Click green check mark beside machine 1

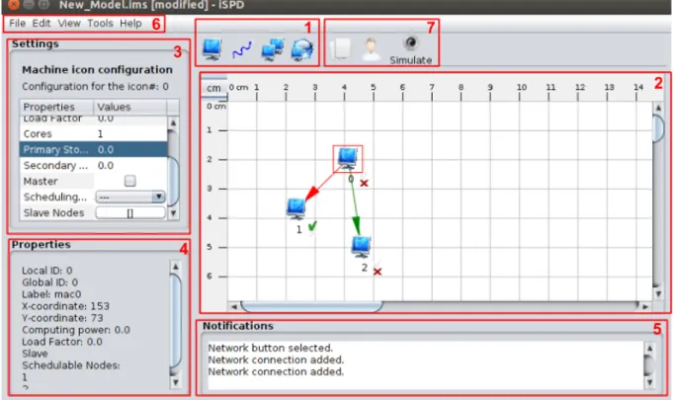tap(312, 225)
